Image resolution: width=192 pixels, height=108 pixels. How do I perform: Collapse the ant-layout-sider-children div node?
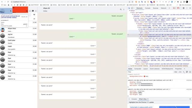(x=135, y=22)
